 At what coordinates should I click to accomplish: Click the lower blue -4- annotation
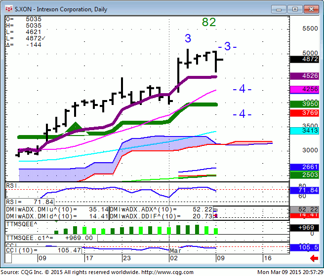242,114
